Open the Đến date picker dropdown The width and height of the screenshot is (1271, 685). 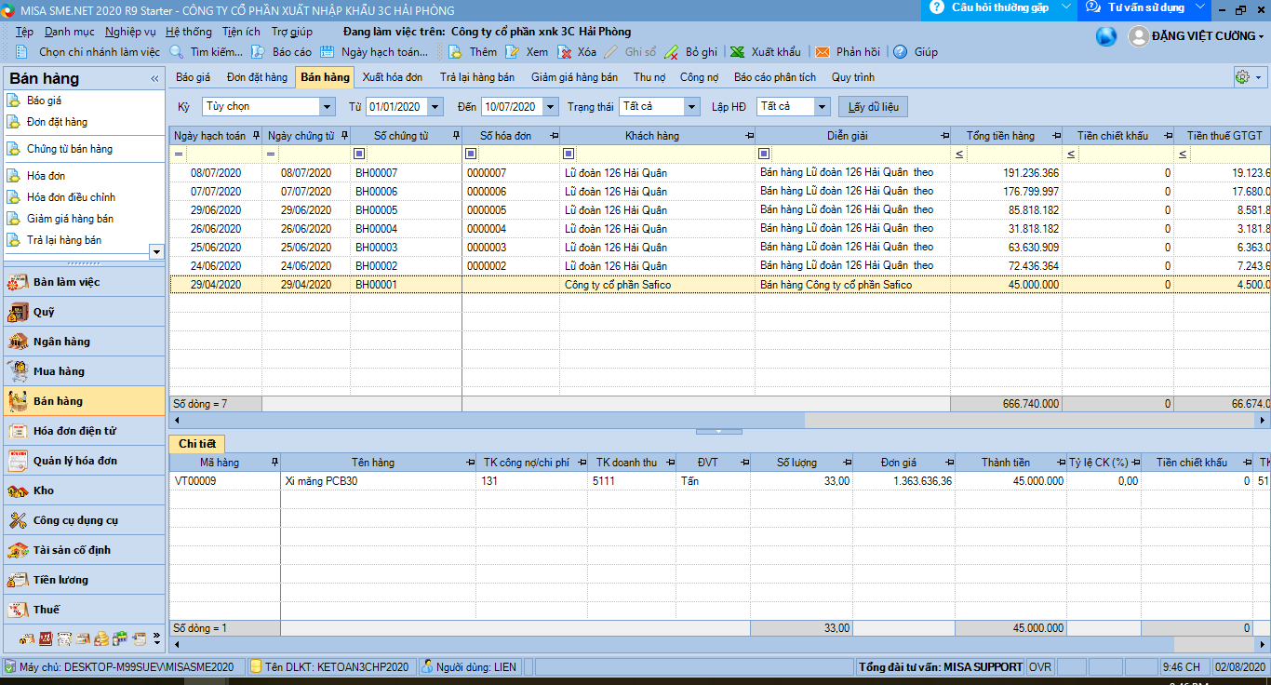(x=551, y=107)
